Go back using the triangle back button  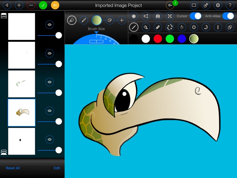click(7, 5)
